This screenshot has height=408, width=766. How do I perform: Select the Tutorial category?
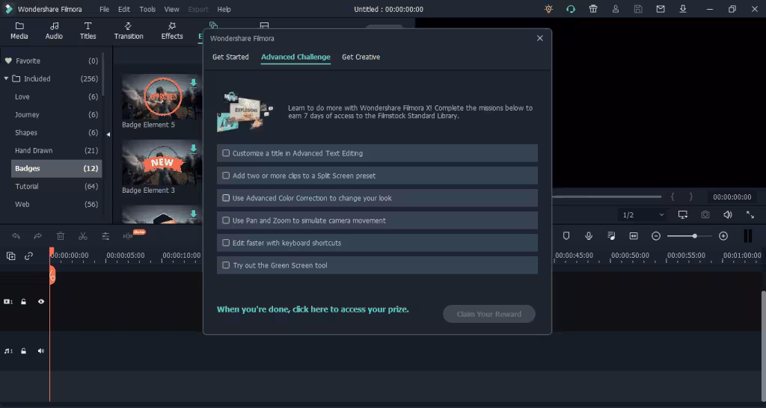[56, 186]
